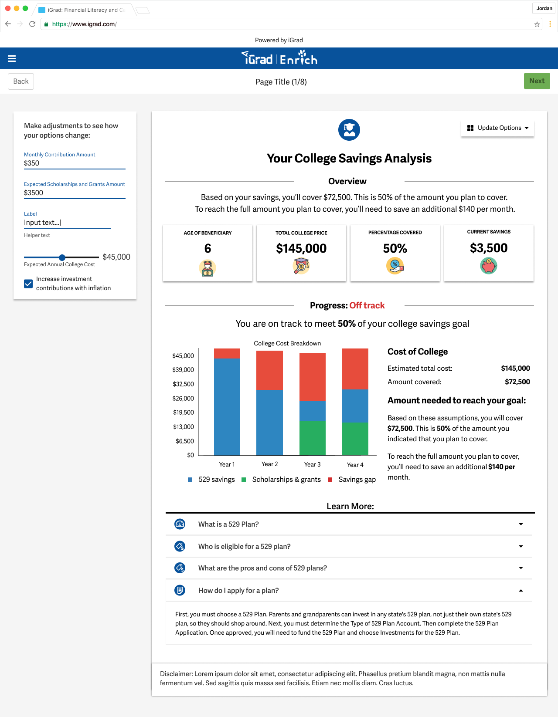This screenshot has width=558, height=717.
Task: Click the $45,000 slider value label
Action: tap(116, 257)
